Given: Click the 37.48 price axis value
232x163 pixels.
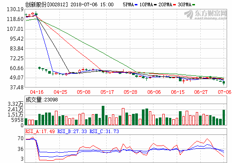Looking at the screenshot, I should (x=17, y=88).
